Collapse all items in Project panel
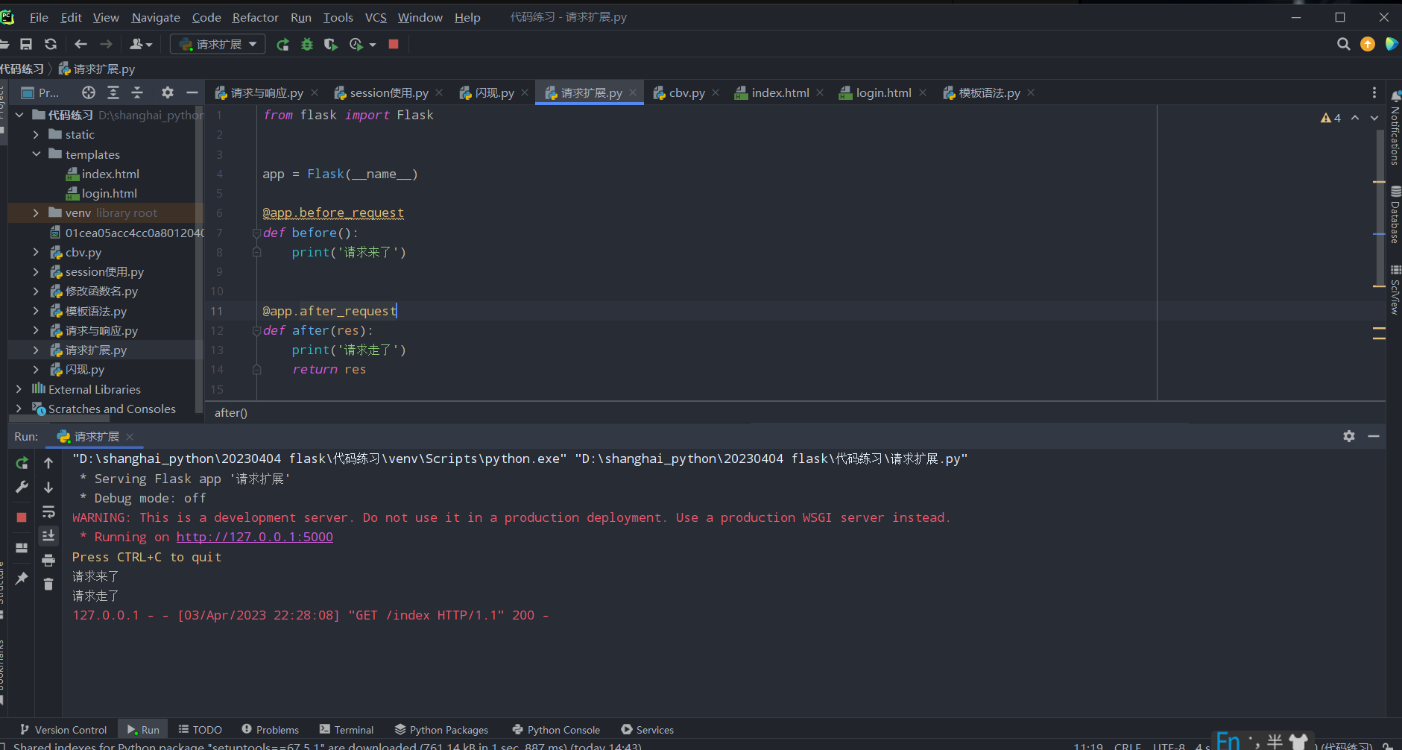This screenshot has height=750, width=1402. 137,92
